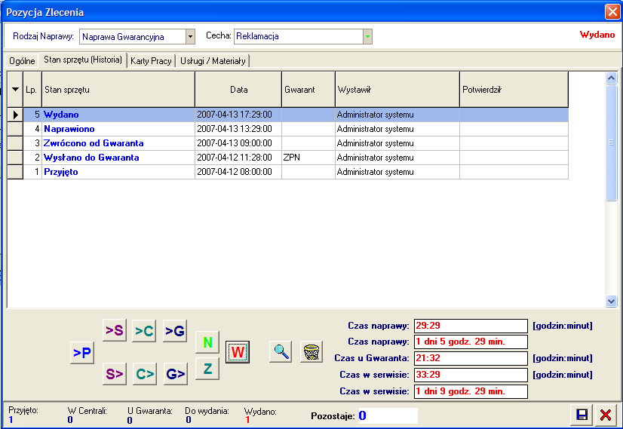Click the Gwarant column header
Viewport: 623px width, 429px height.
click(308, 90)
